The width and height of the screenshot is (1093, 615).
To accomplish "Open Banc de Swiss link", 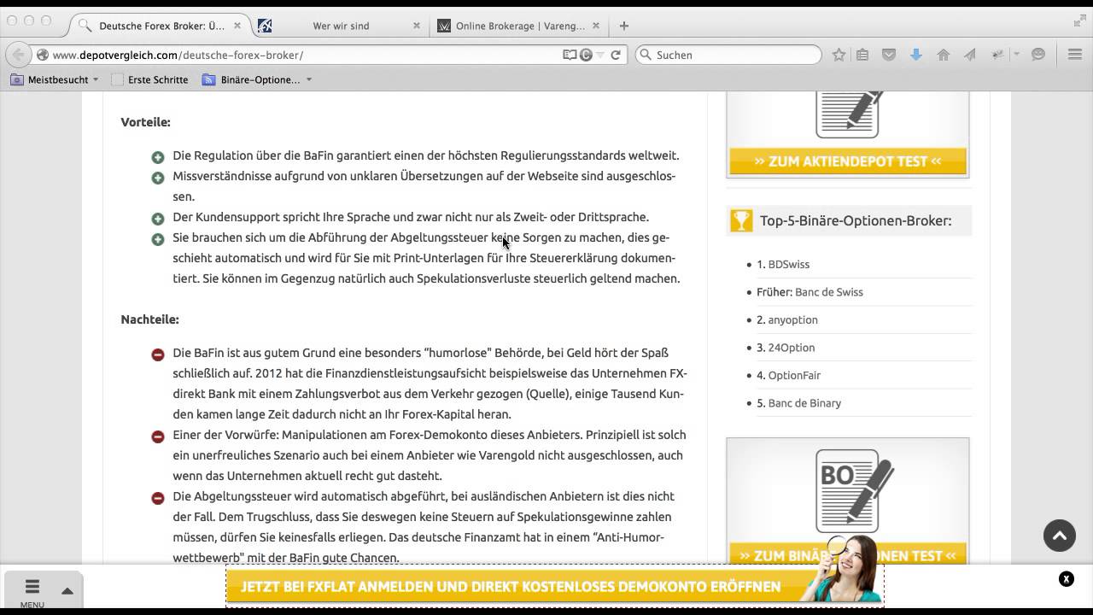I will point(828,292).
